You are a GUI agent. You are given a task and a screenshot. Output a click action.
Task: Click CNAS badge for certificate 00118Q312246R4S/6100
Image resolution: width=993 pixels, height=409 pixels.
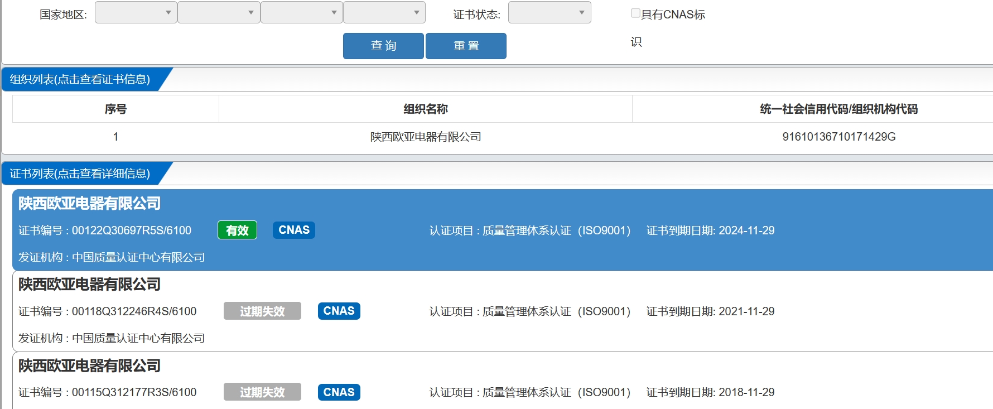pyautogui.click(x=339, y=311)
